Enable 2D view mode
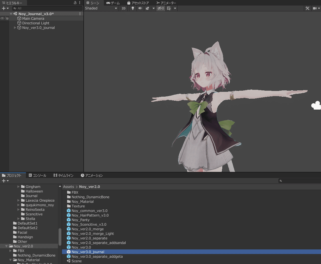The height and width of the screenshot is (264, 321). [124, 8]
